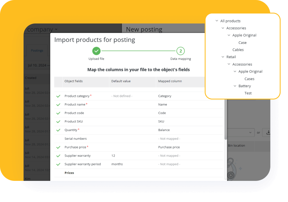Switch to the Postings tab
This screenshot has width=288, height=202.
coord(37,51)
